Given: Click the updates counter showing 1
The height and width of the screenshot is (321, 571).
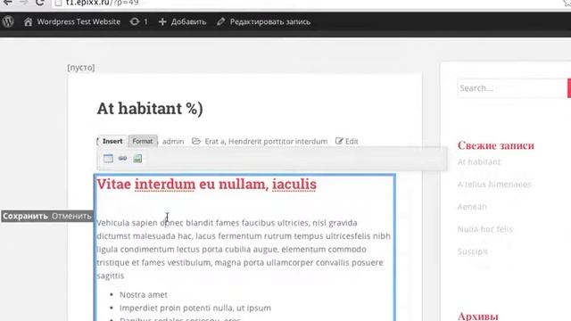Looking at the screenshot, I should (139, 21).
